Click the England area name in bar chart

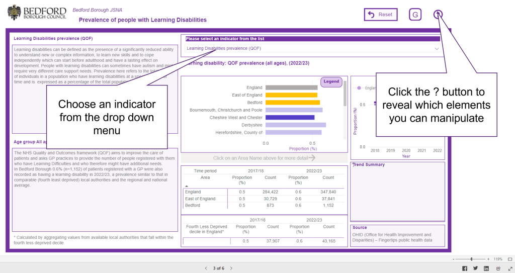tap(254, 87)
